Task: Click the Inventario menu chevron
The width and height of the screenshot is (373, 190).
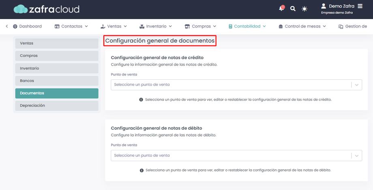Action: (170, 26)
